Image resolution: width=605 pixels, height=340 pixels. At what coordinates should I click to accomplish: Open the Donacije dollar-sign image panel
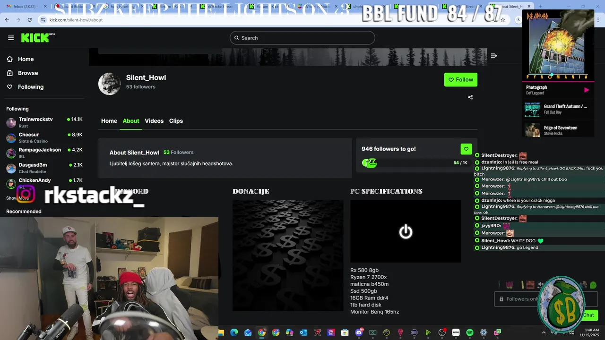288,255
